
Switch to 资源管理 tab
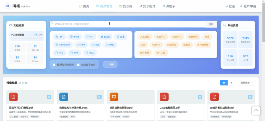104,6
